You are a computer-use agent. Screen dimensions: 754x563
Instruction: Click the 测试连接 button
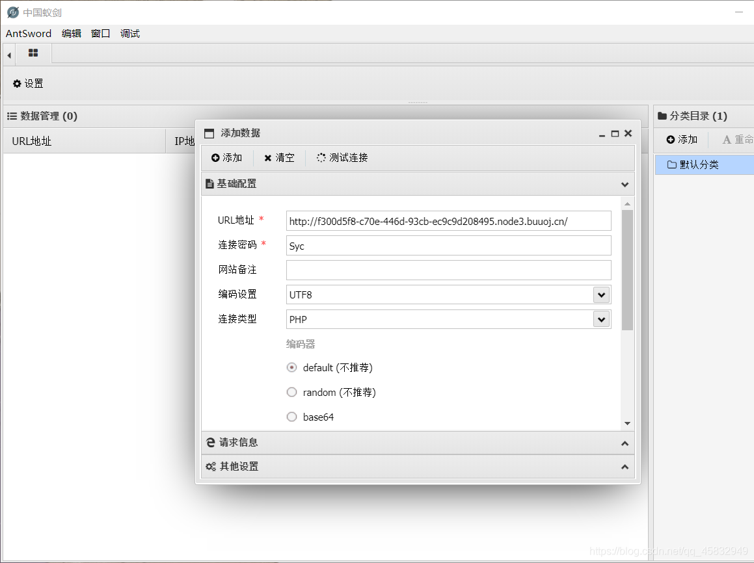pos(342,157)
